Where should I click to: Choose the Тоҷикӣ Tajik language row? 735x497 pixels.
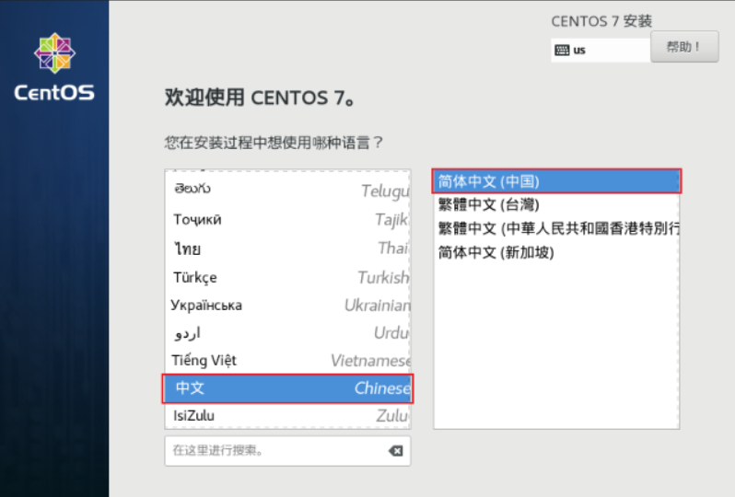pos(287,219)
